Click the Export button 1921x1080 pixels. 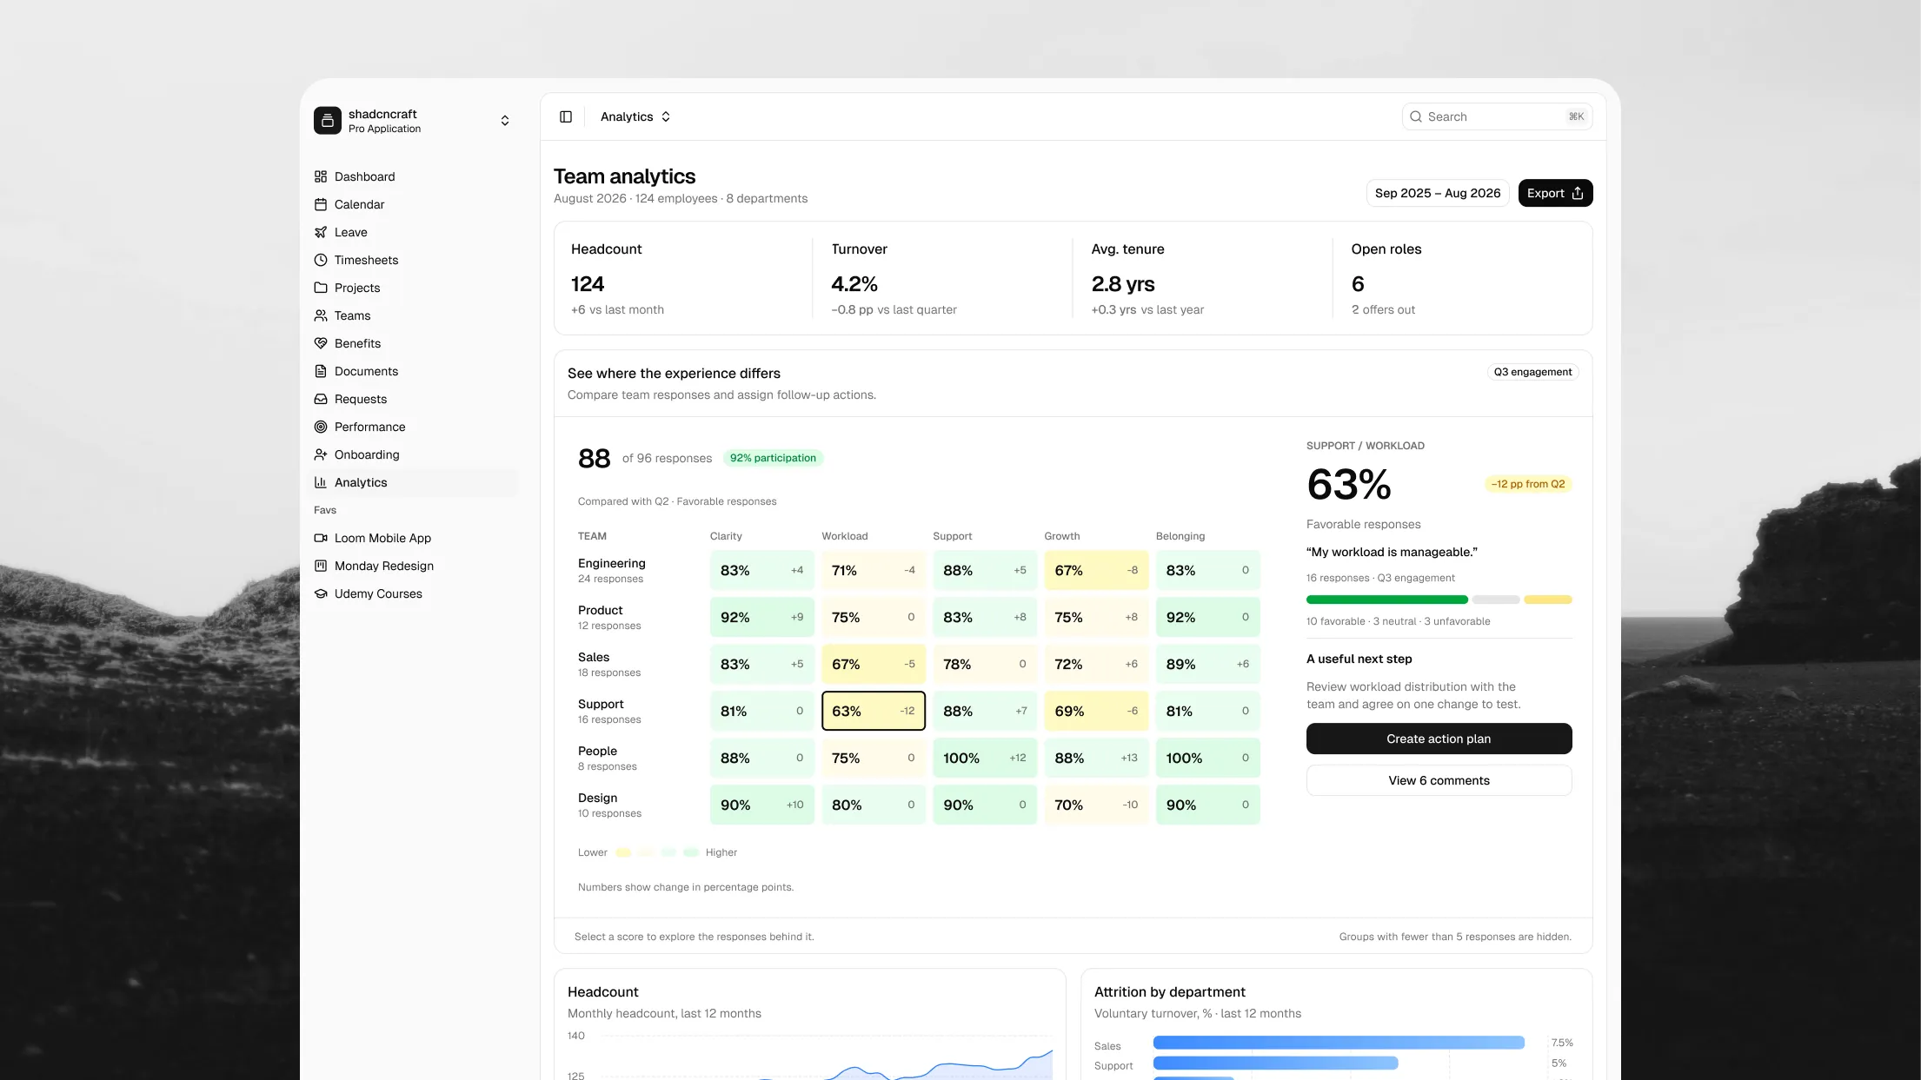point(1555,193)
